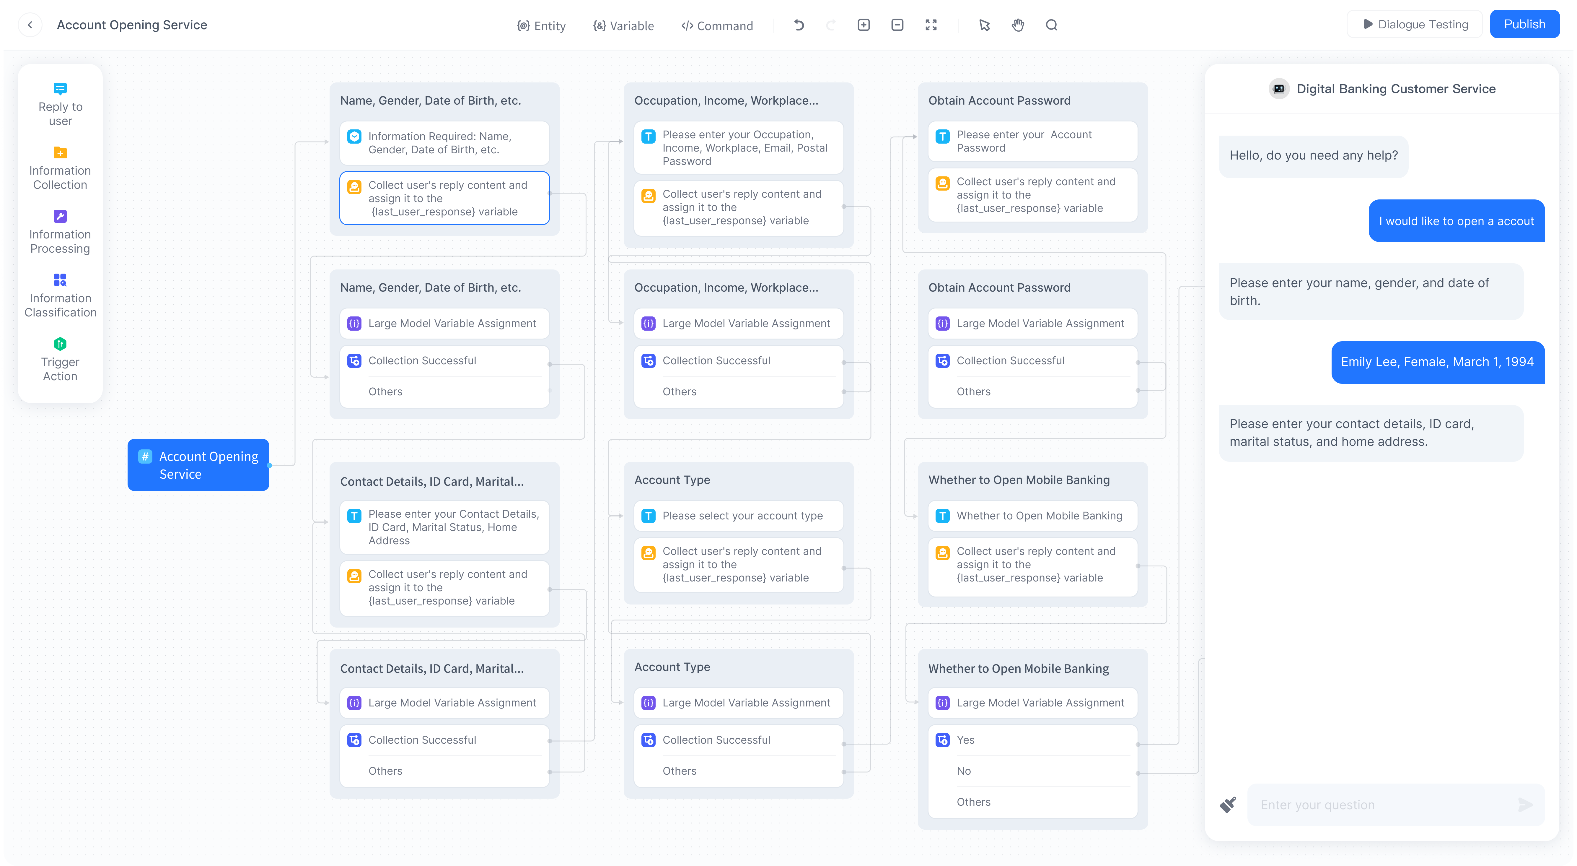Click 'Emily Lee, Female, March 1, 1994' message
The image size is (1577, 866).
pos(1437,362)
